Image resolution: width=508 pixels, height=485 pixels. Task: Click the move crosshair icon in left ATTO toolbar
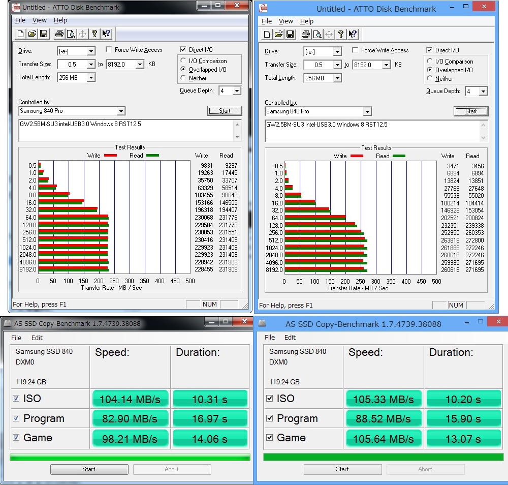83,34
